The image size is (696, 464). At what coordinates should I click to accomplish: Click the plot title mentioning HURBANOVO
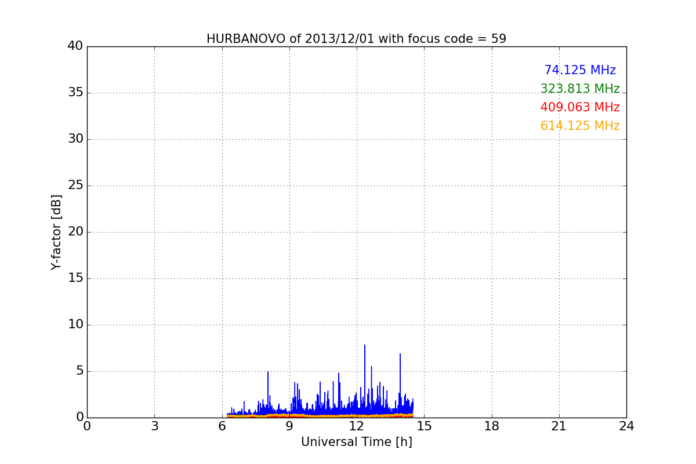pos(356,39)
